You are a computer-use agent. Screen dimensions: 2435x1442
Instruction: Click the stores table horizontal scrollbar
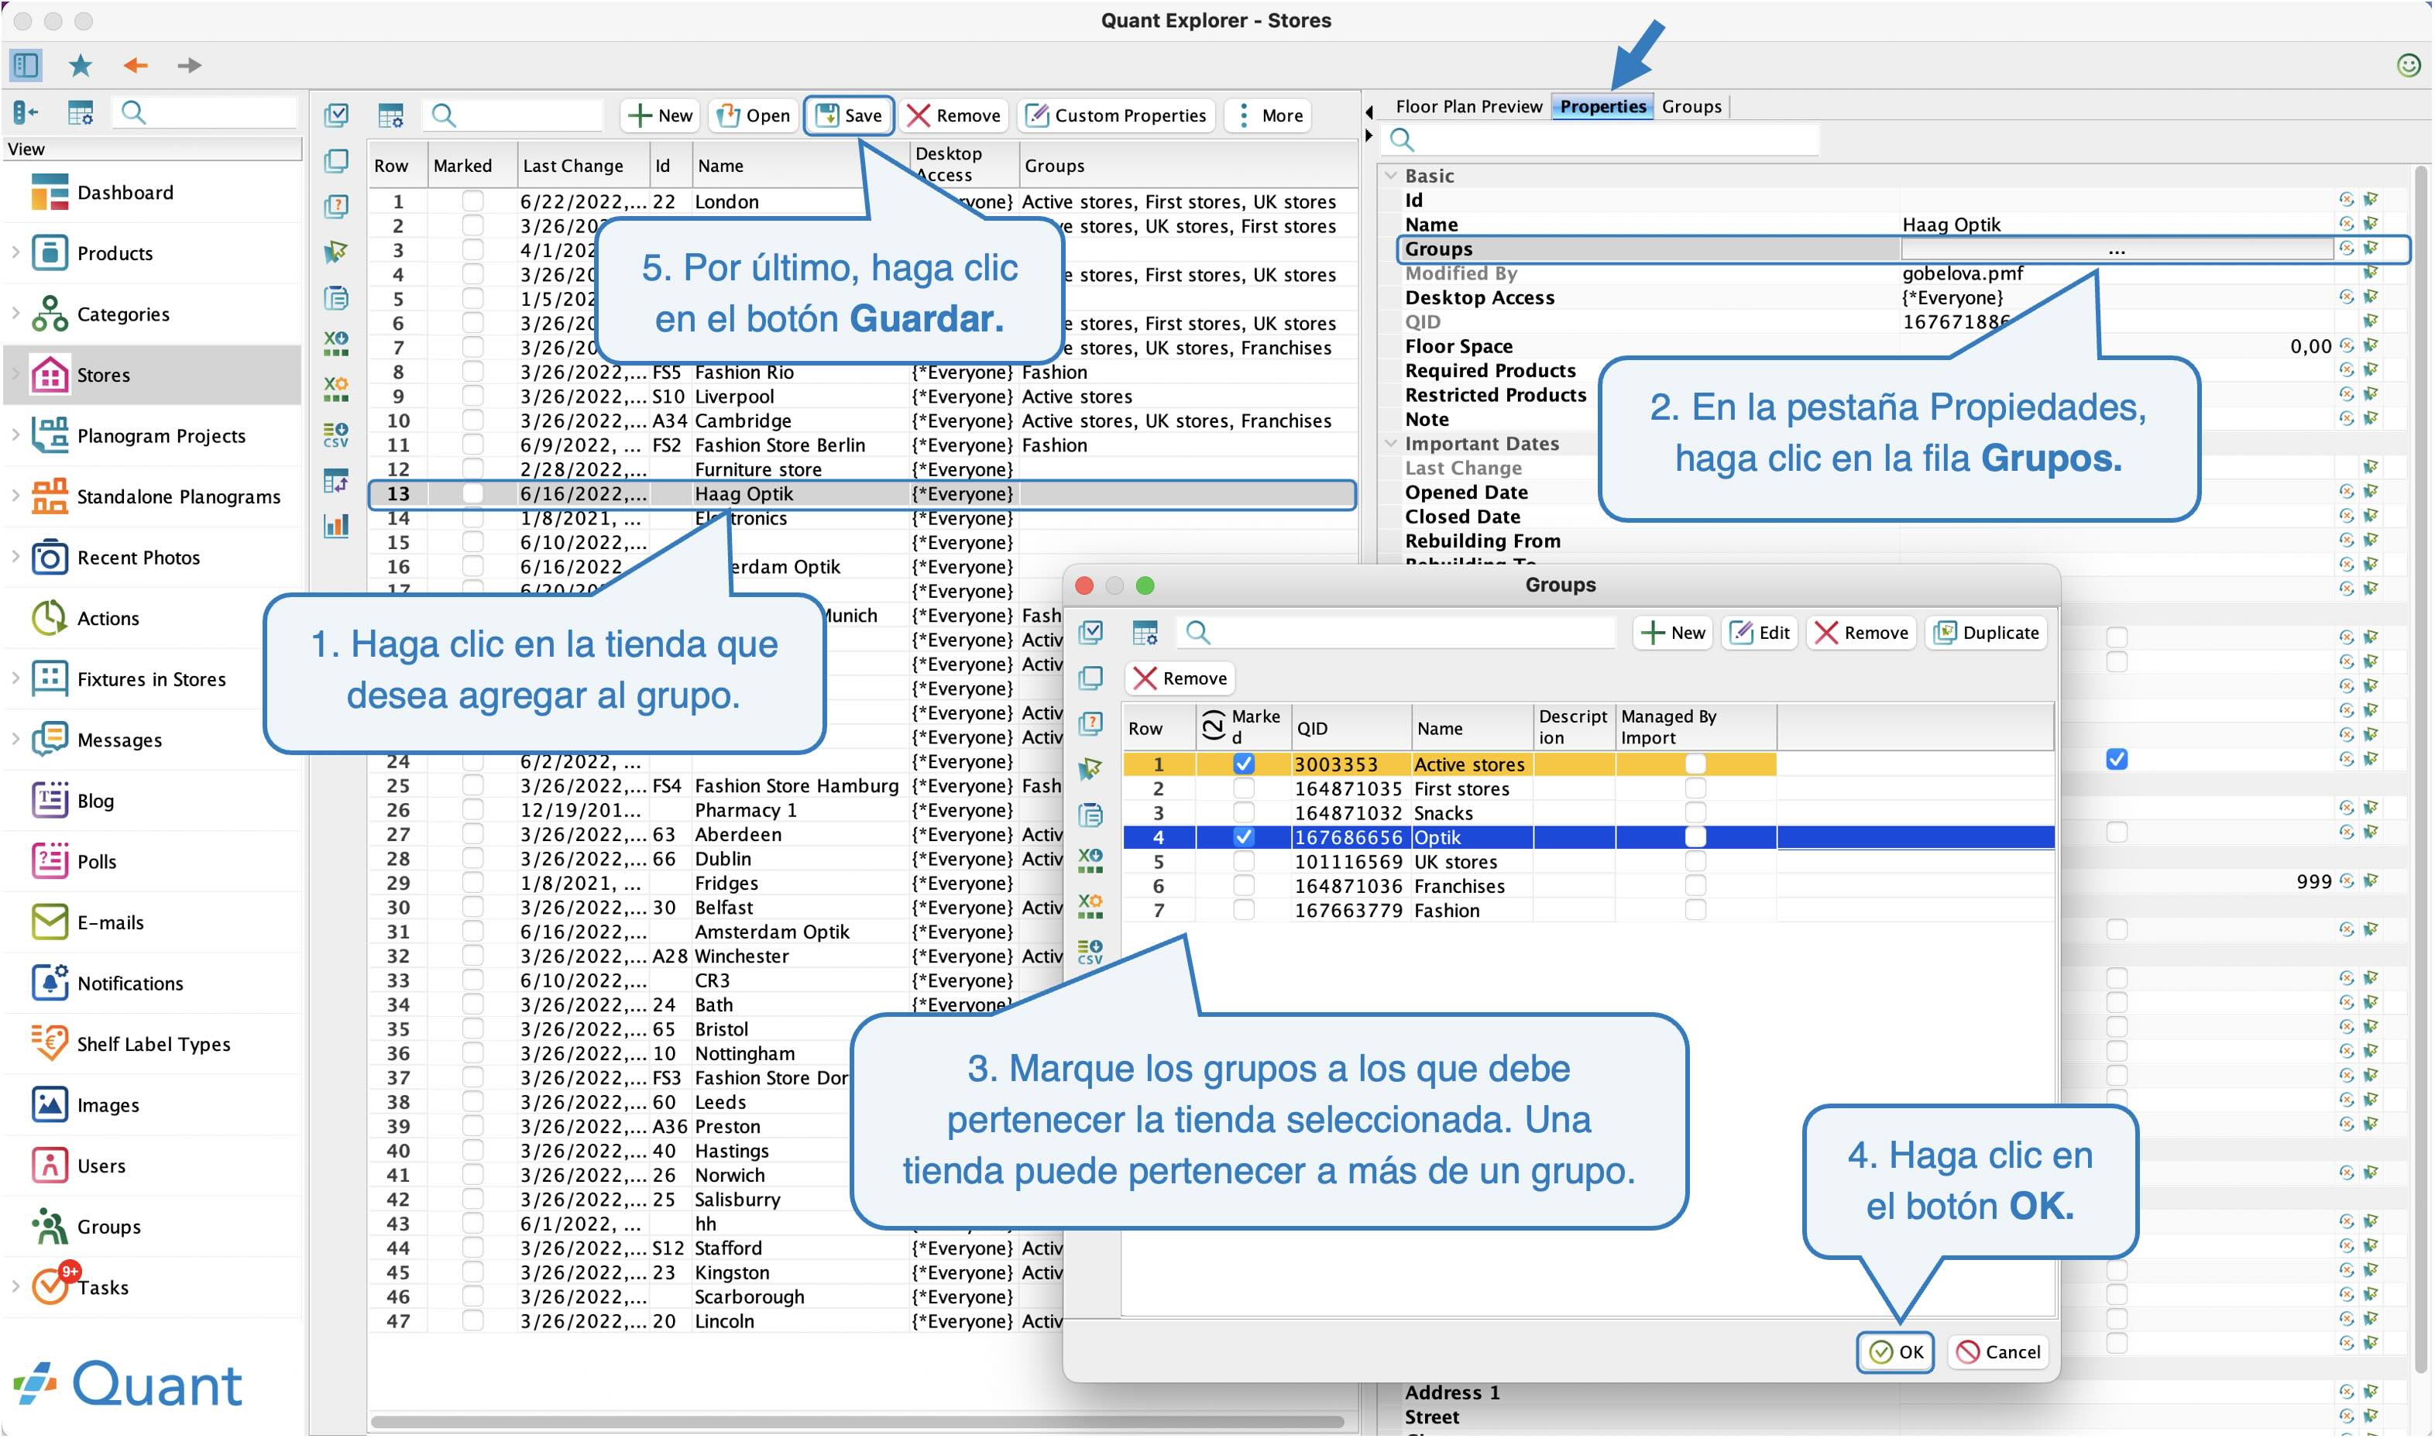tap(858, 1423)
